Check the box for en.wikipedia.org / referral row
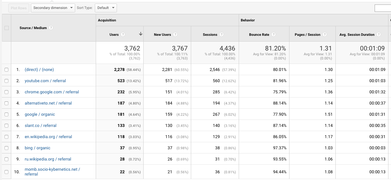This screenshot has height=180, width=391. click(x=6, y=137)
